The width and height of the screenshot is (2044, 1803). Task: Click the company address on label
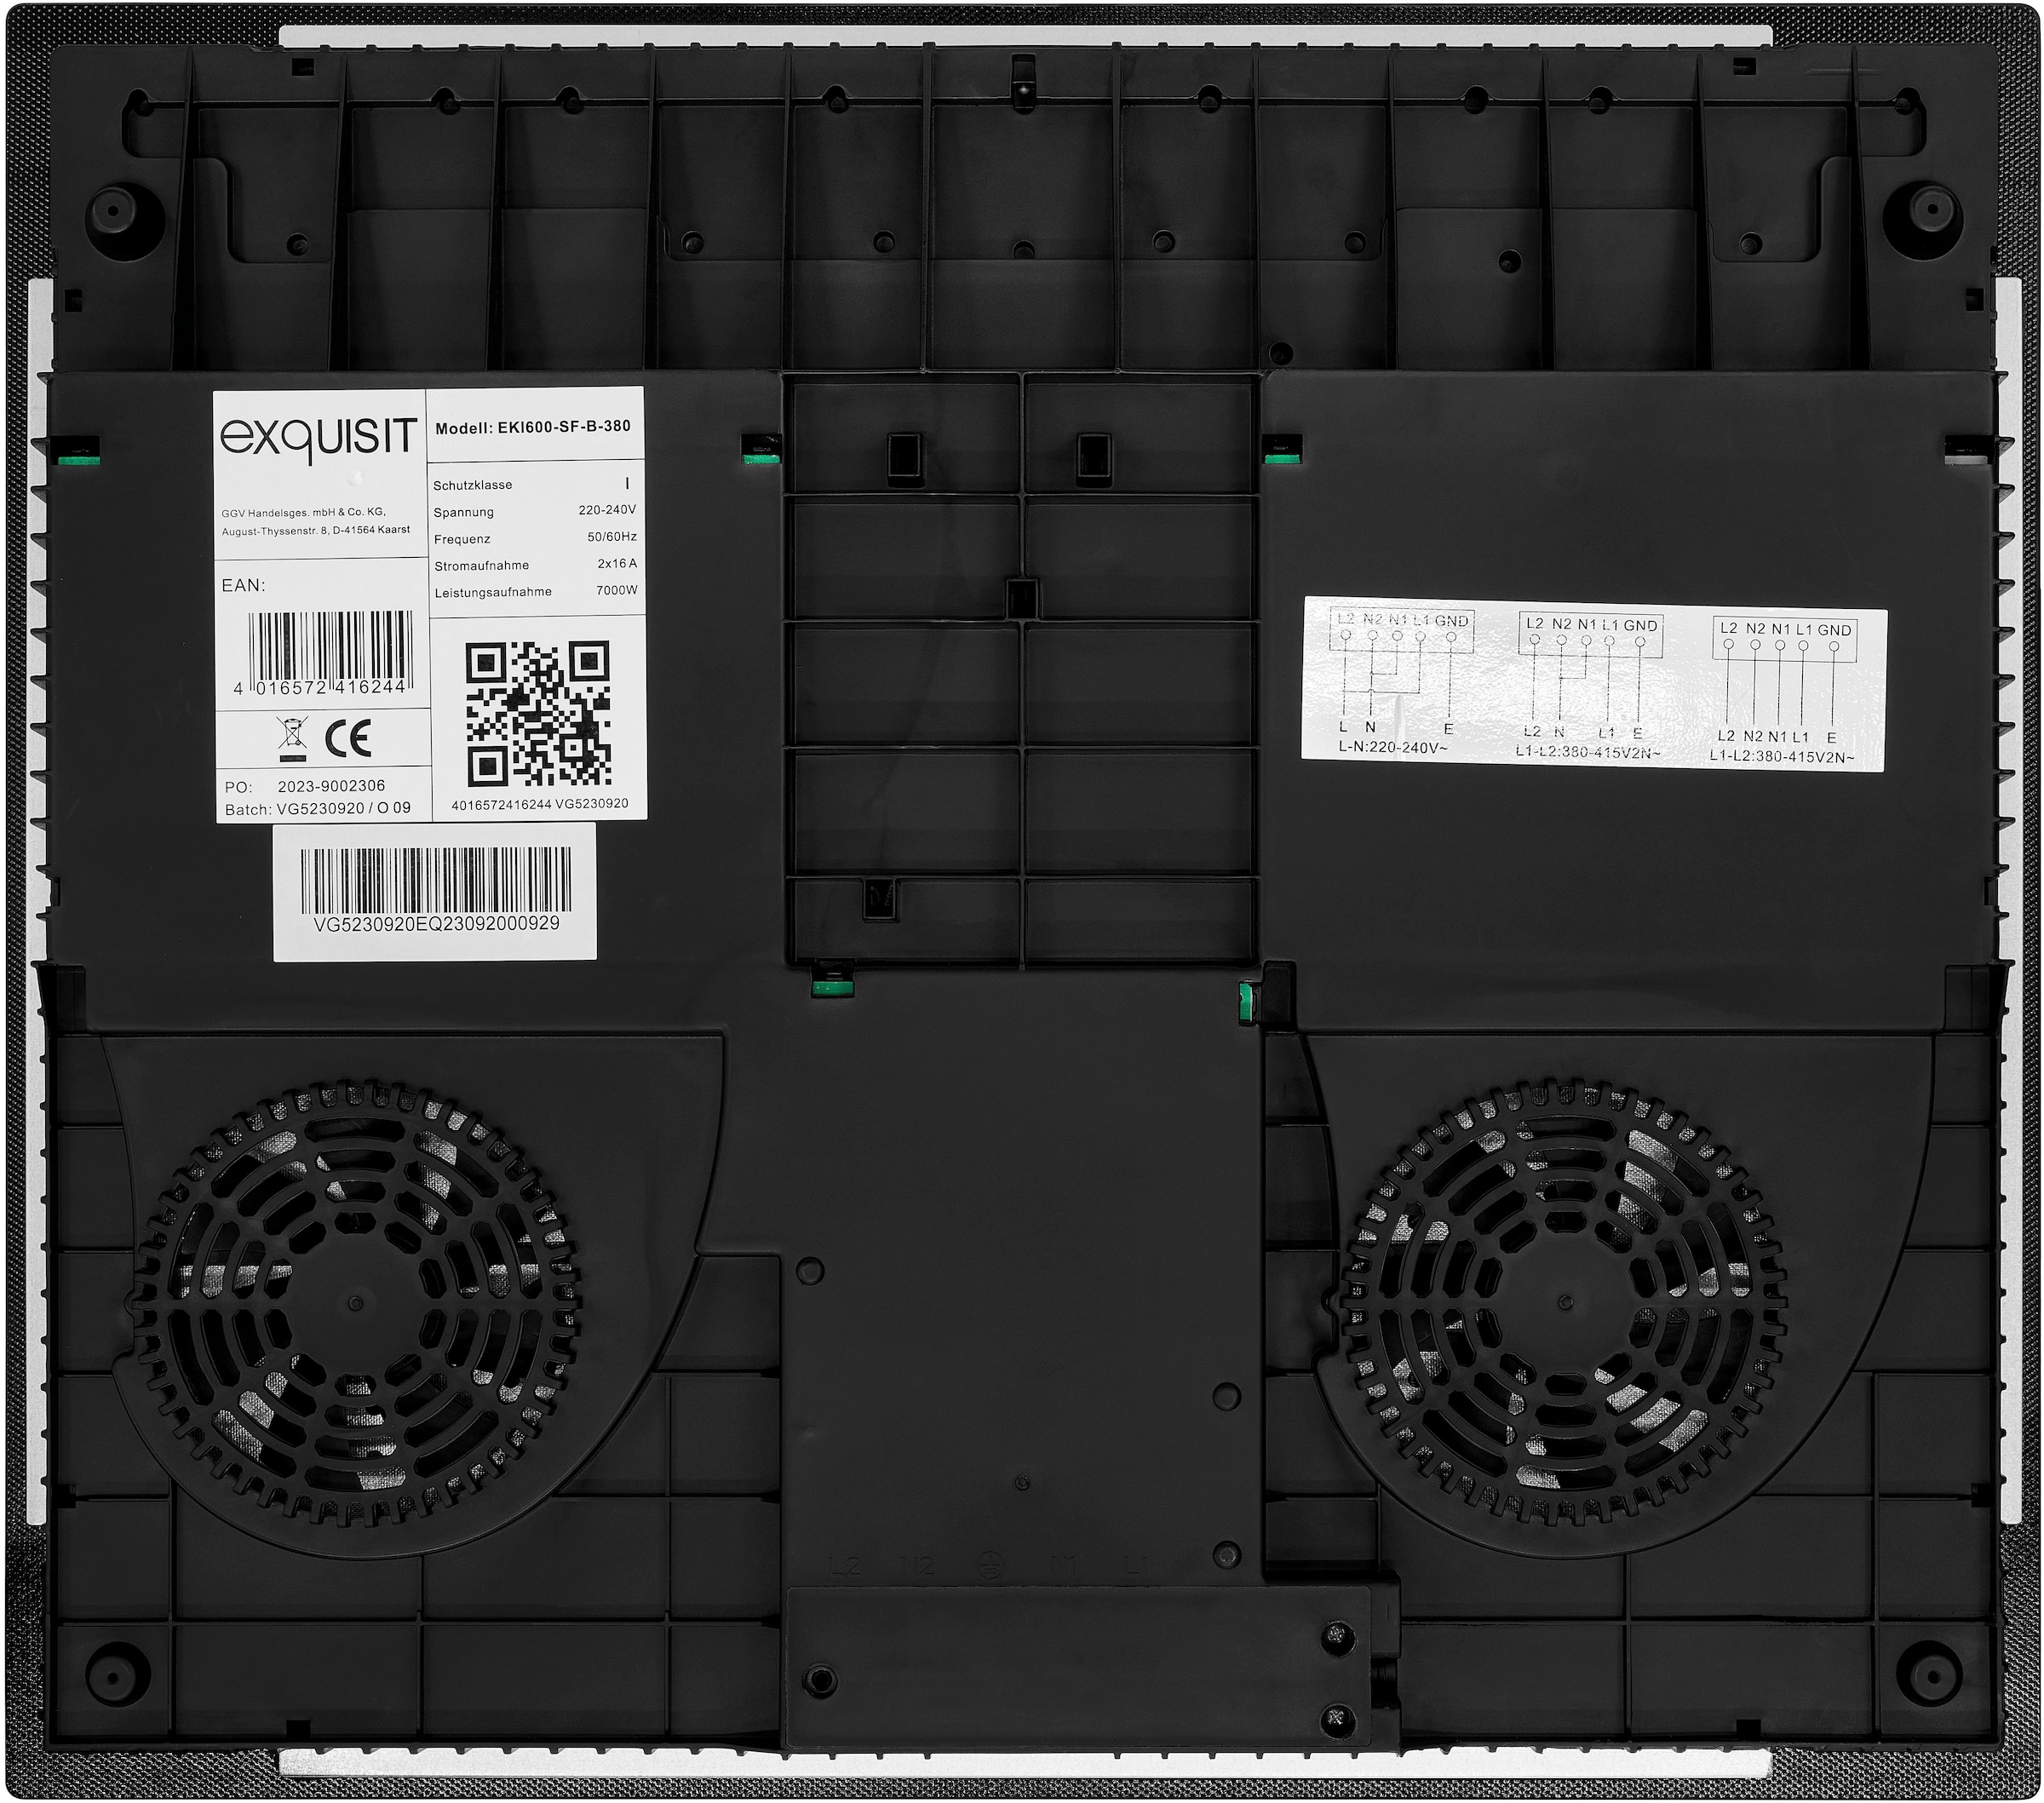tap(315, 521)
